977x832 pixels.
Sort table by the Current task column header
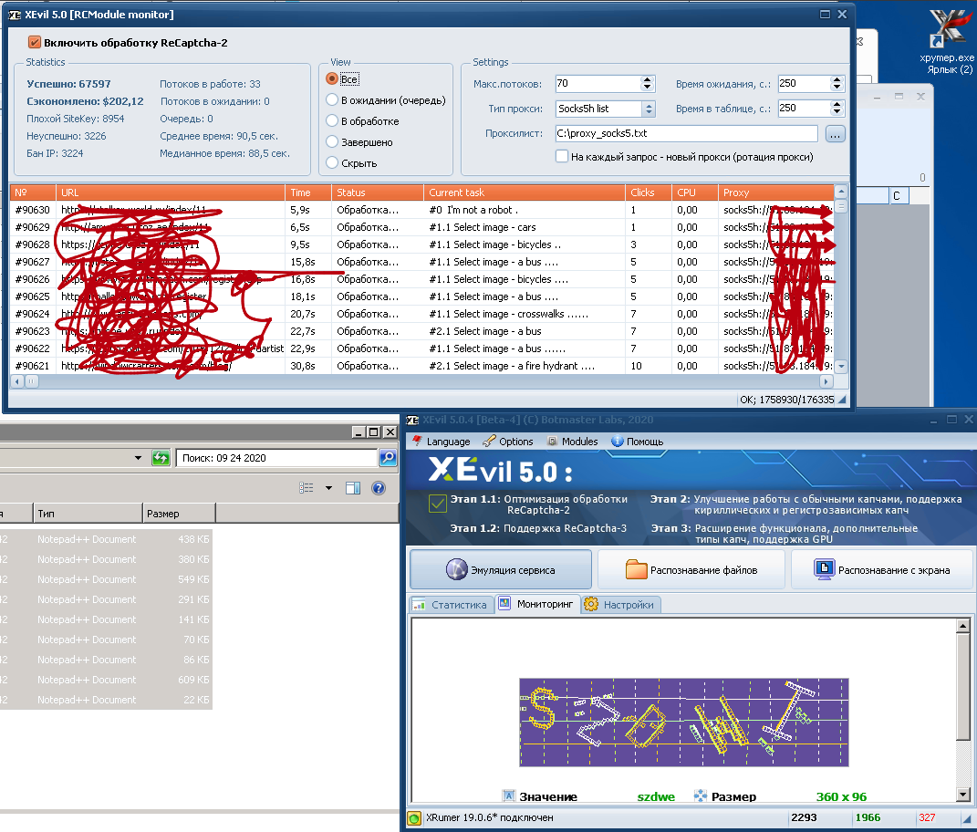click(525, 192)
